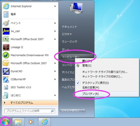The width and height of the screenshot is (140, 126).
Task: Launch the Lineage II game icon
Action: pos(6,47)
